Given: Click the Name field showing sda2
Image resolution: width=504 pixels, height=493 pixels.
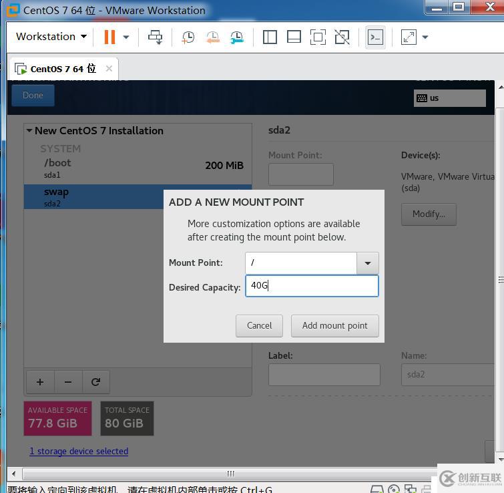Looking at the screenshot, I should tap(448, 375).
